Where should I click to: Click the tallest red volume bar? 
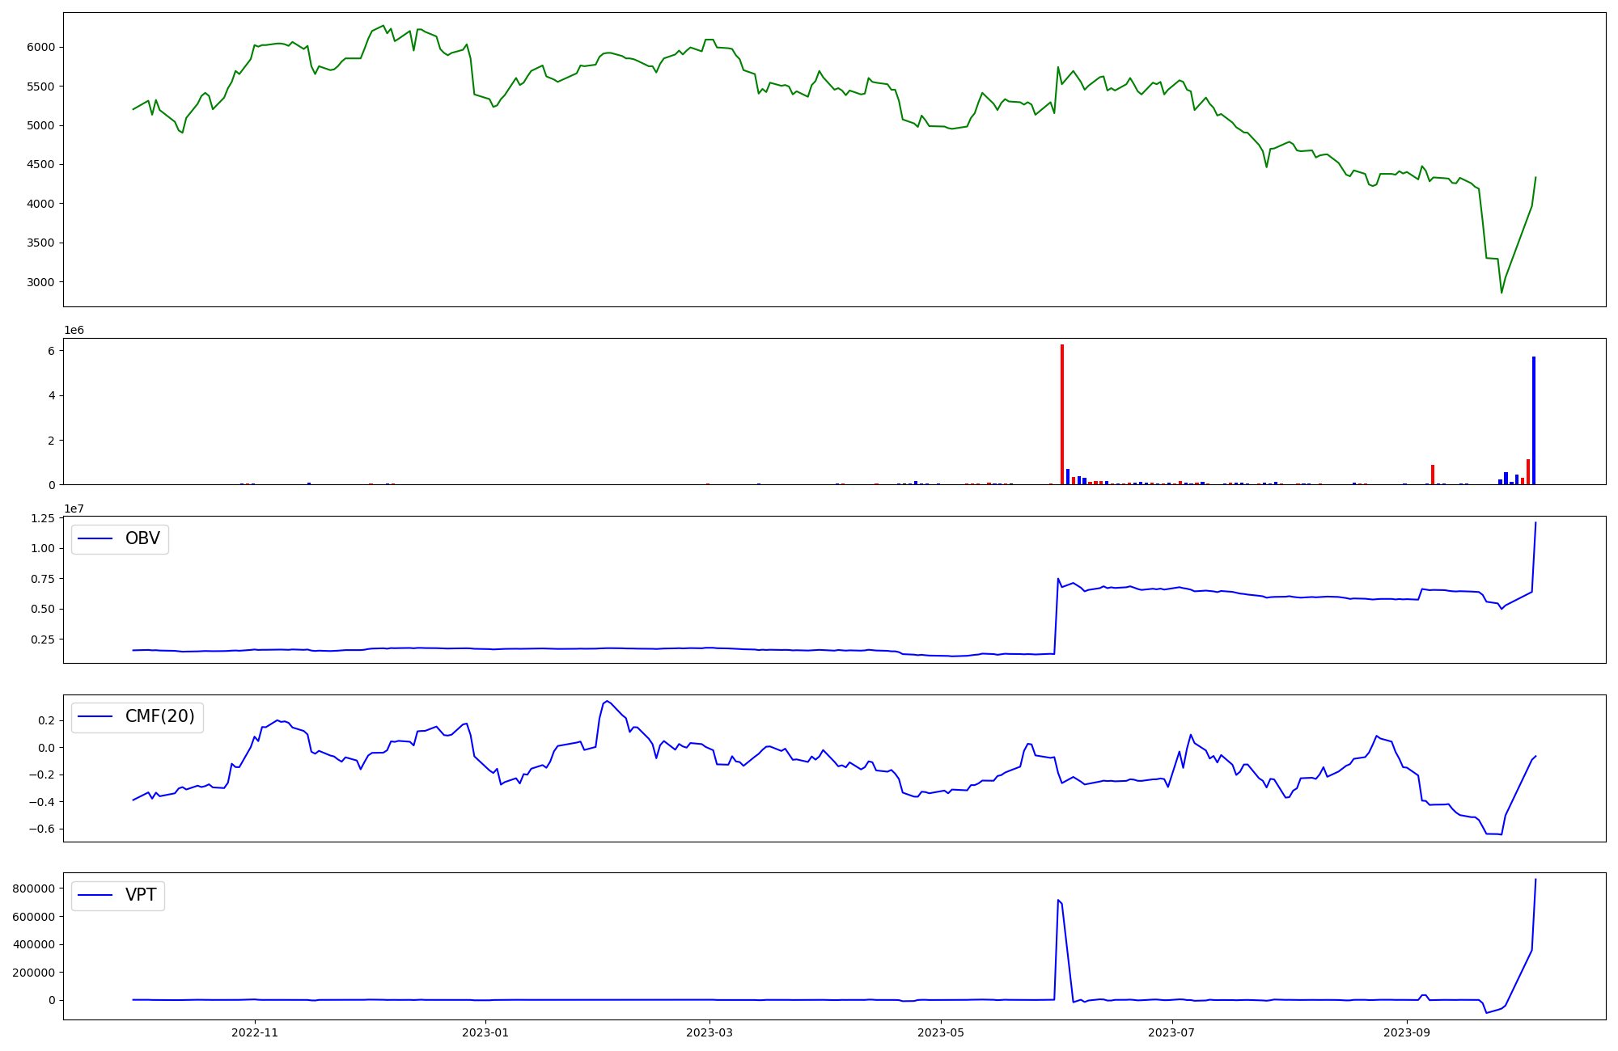[x=1062, y=414]
